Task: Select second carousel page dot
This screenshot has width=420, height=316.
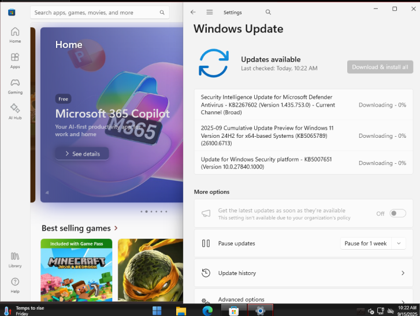Action: (x=147, y=212)
